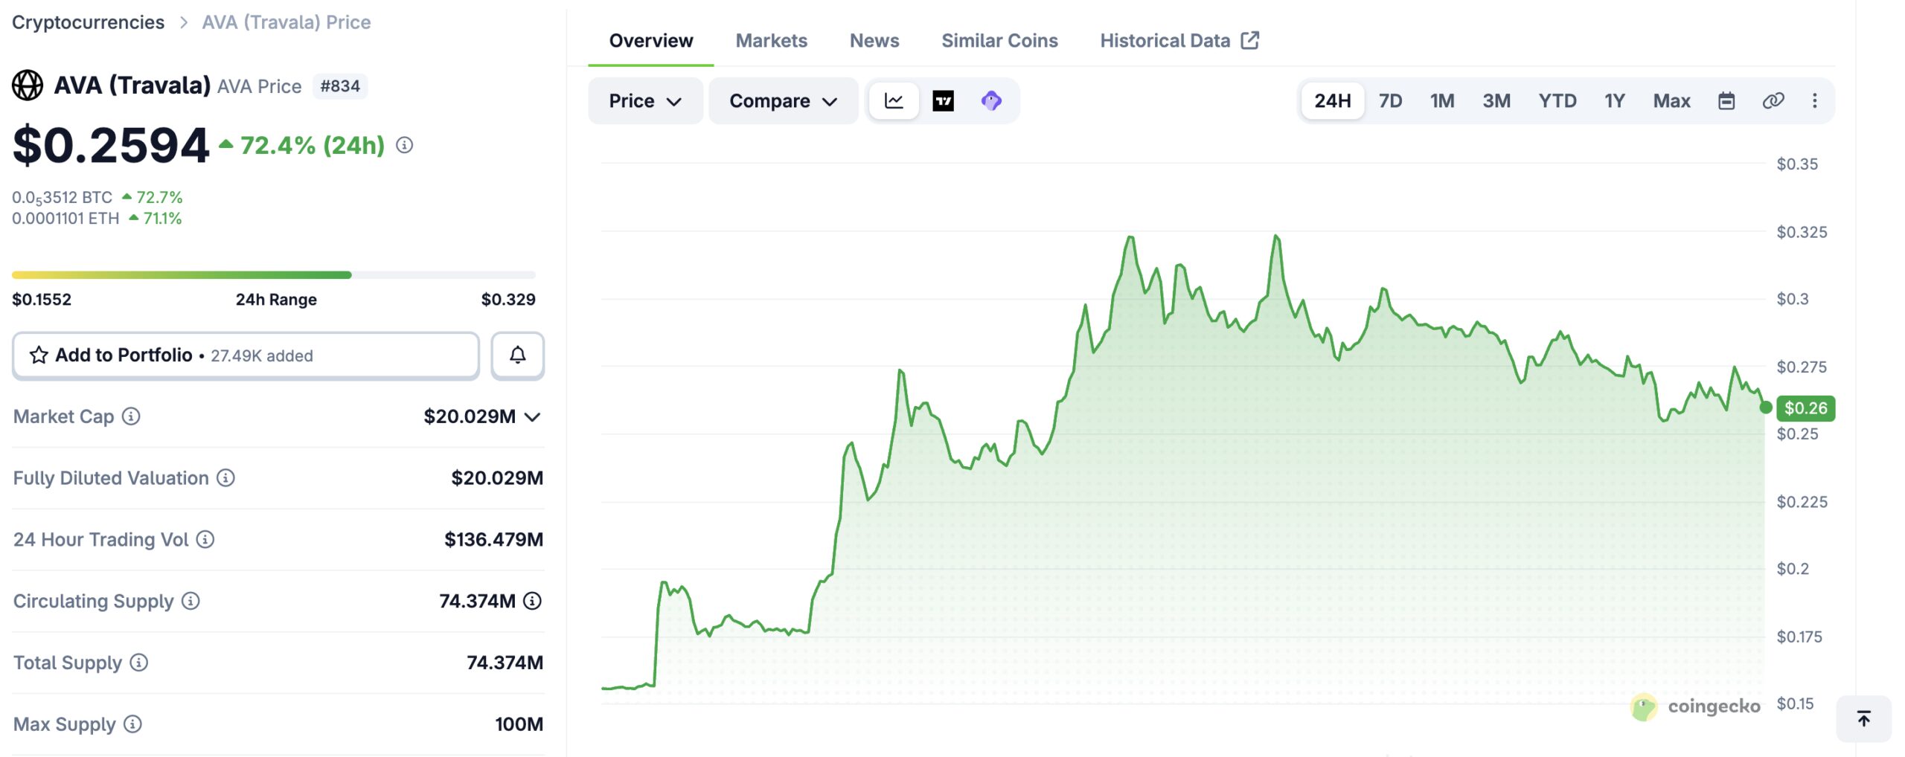
Task: Click the AVA coin logo icon
Action: (28, 86)
